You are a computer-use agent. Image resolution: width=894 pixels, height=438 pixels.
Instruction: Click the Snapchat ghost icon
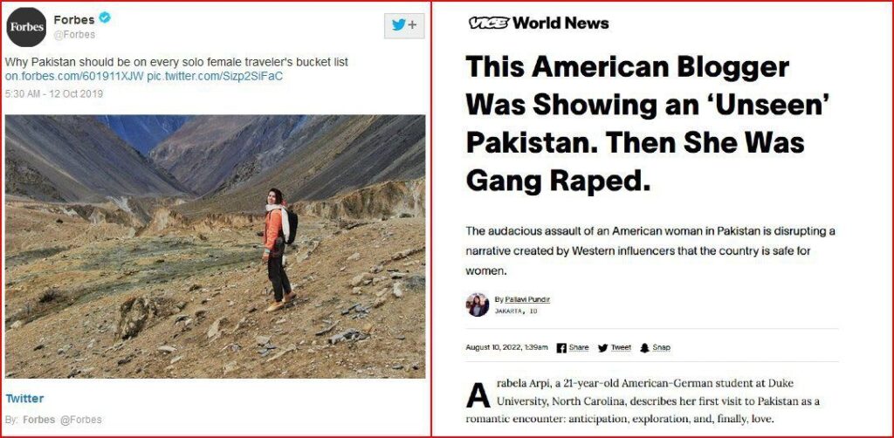pos(645,348)
